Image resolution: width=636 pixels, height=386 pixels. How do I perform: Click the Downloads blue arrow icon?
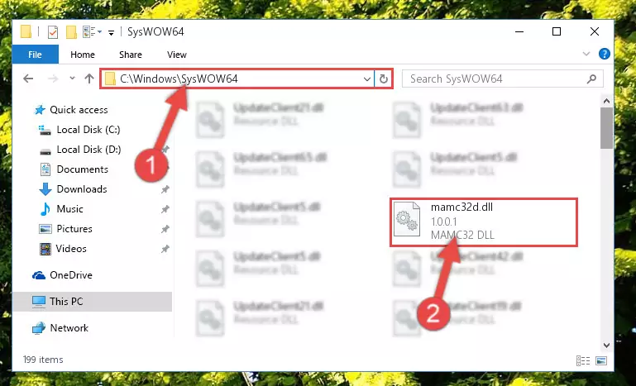pos(45,189)
